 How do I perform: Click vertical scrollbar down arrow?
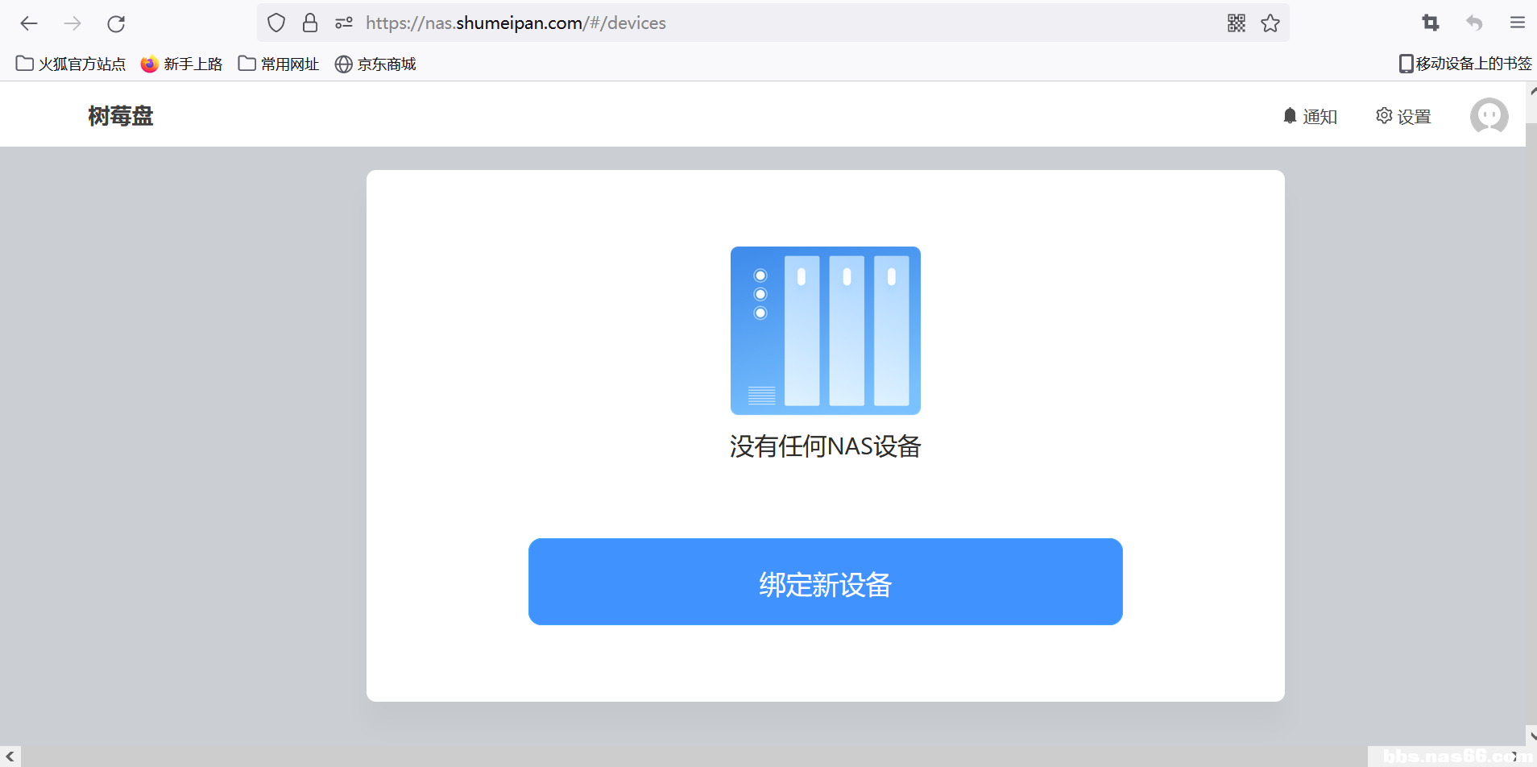pos(1531,736)
